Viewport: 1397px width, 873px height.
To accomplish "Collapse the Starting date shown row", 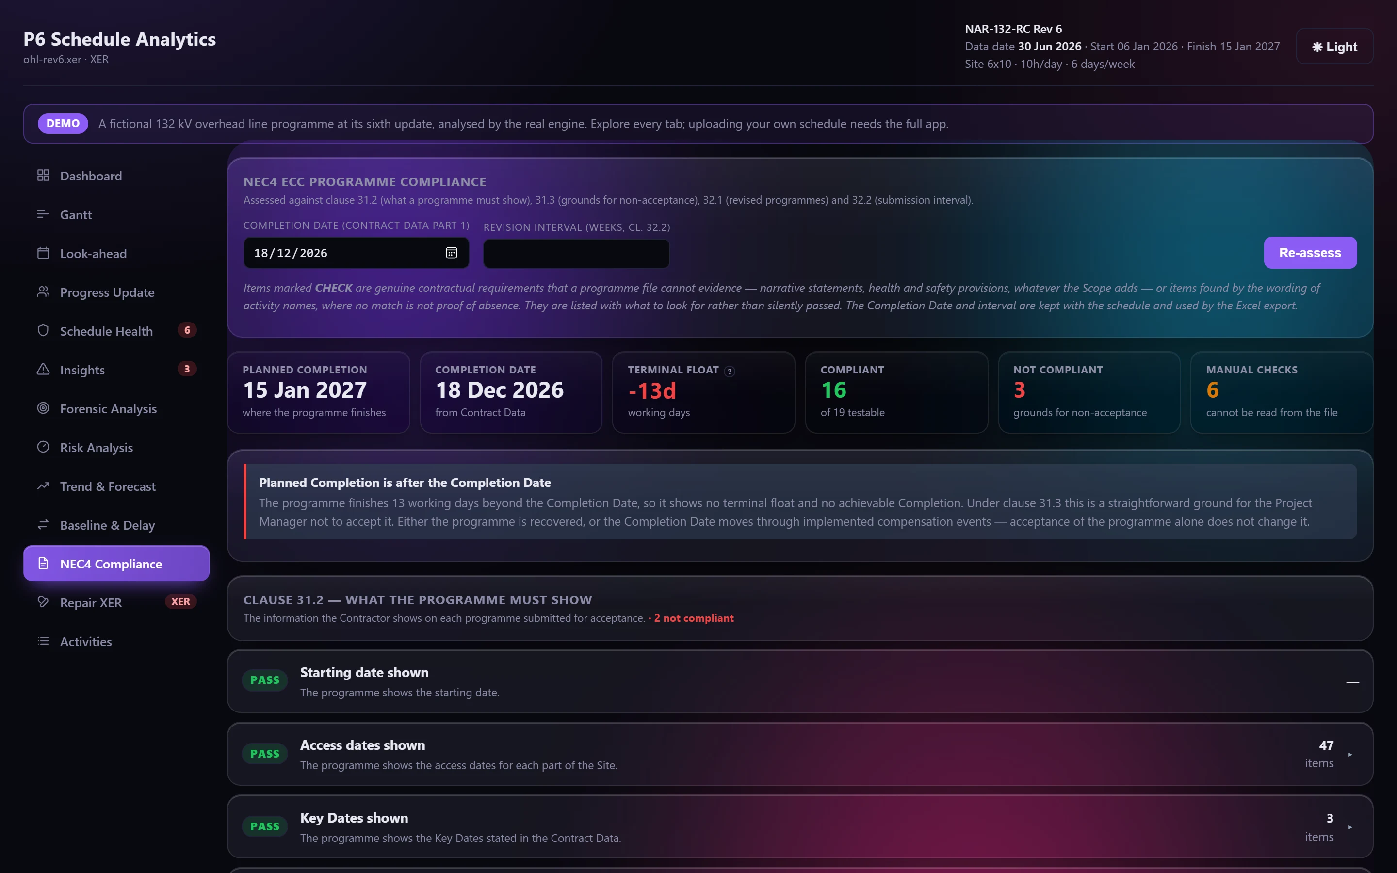I will click(x=1352, y=682).
